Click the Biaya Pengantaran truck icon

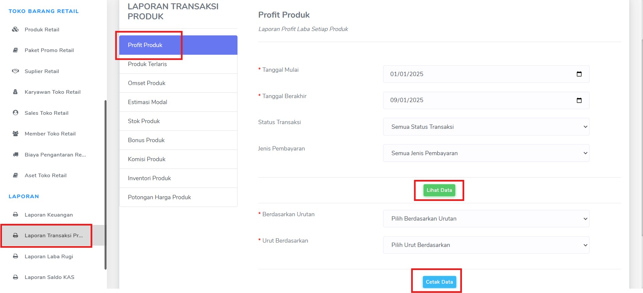[15, 155]
